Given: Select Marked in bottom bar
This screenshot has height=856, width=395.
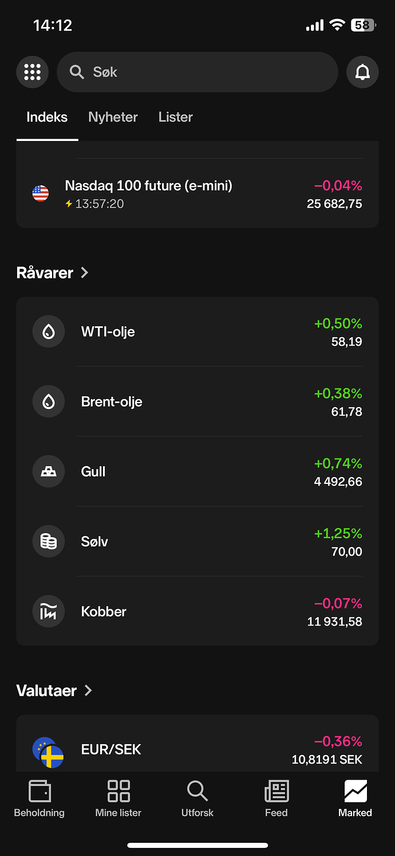Looking at the screenshot, I should coord(355,798).
